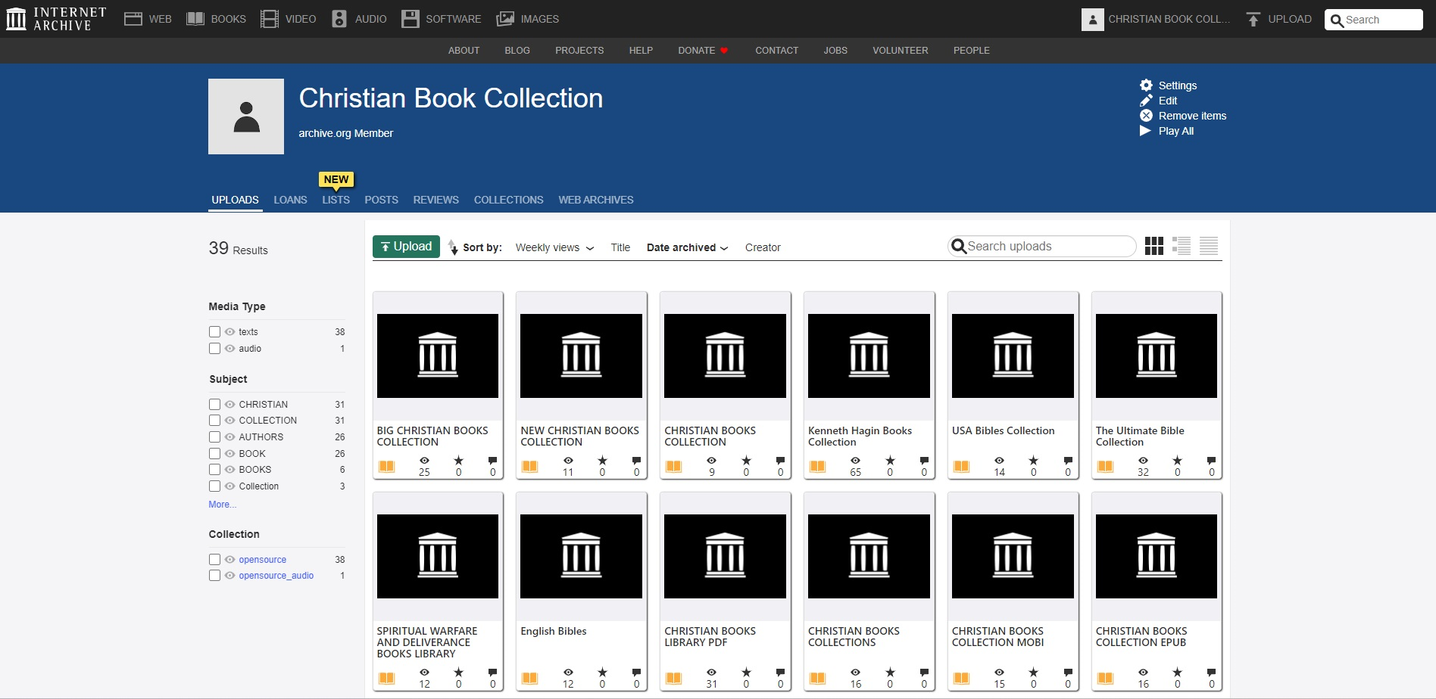Open the Web media icon
1436x699 pixels.
click(x=133, y=19)
